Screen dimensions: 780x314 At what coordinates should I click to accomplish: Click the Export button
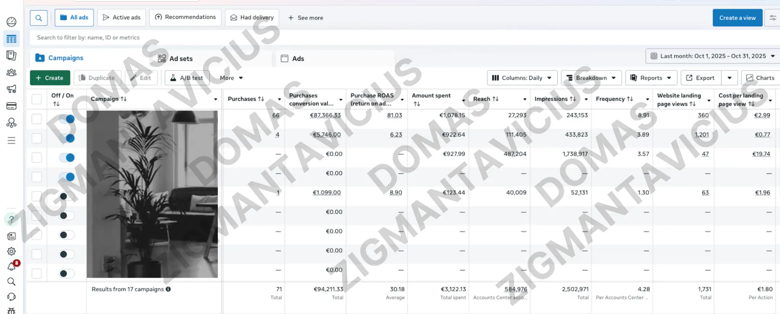pyautogui.click(x=701, y=78)
